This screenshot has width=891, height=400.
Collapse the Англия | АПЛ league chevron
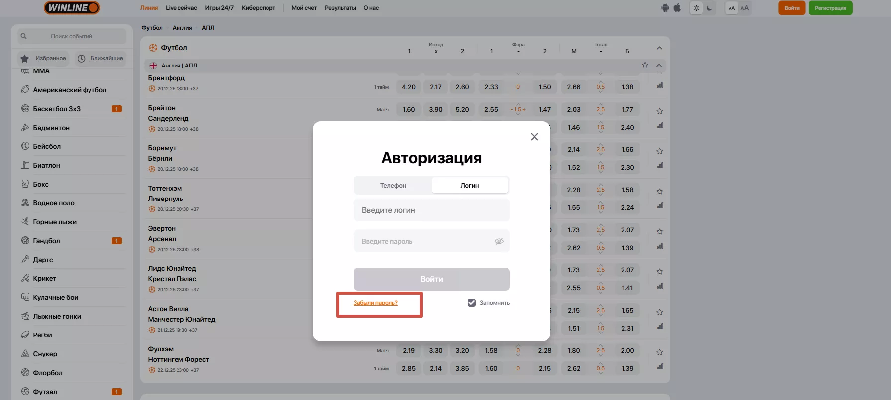point(659,65)
